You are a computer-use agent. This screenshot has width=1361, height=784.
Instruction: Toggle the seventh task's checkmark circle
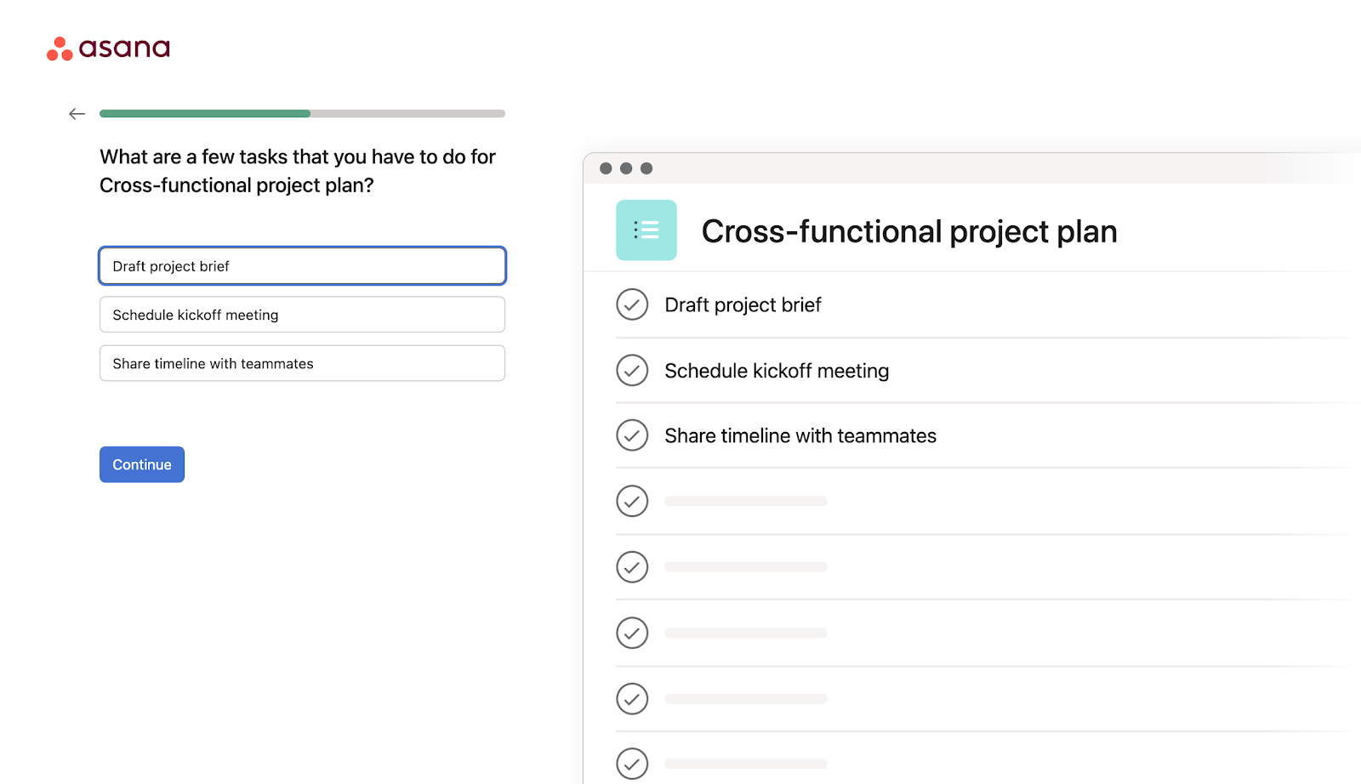[x=632, y=699]
